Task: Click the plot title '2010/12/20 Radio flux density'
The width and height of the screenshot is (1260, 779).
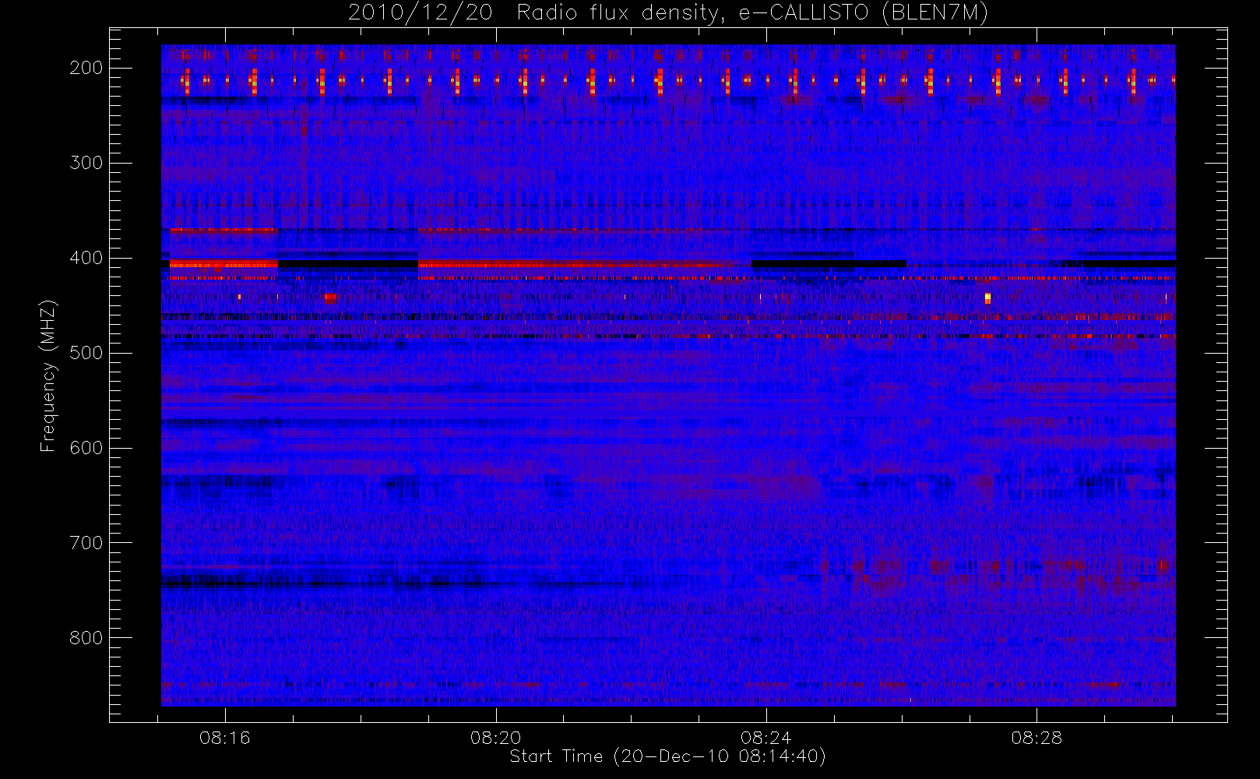Action: tap(668, 13)
